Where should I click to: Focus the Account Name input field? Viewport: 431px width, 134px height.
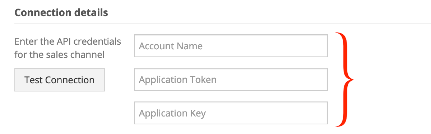[x=231, y=46]
